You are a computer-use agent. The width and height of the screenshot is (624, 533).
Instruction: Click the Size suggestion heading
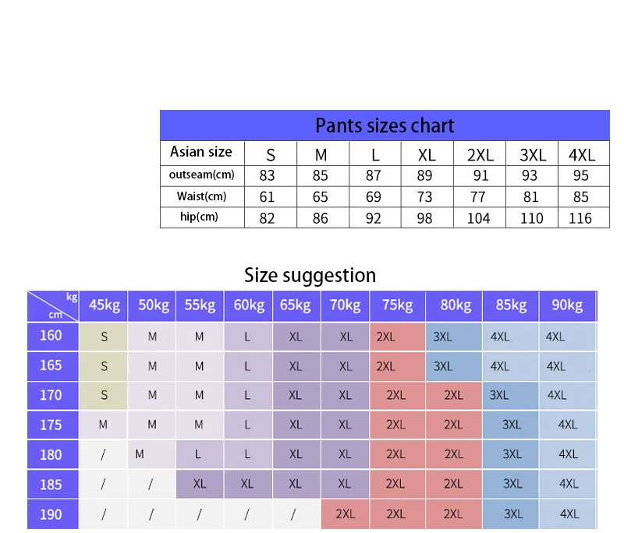[x=310, y=275]
